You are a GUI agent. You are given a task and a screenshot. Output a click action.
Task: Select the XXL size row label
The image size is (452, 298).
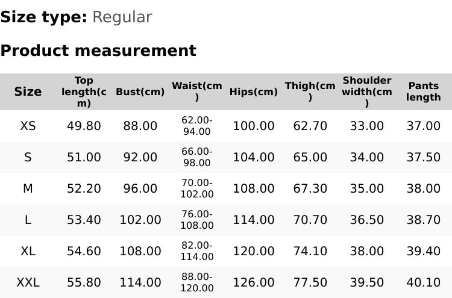point(28,282)
